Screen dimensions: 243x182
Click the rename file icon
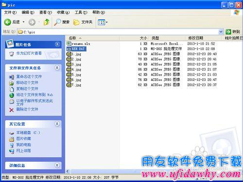click(12, 77)
